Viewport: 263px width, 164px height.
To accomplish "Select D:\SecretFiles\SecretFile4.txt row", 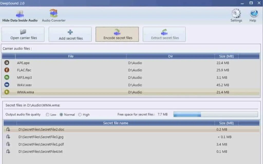I will [131, 151].
